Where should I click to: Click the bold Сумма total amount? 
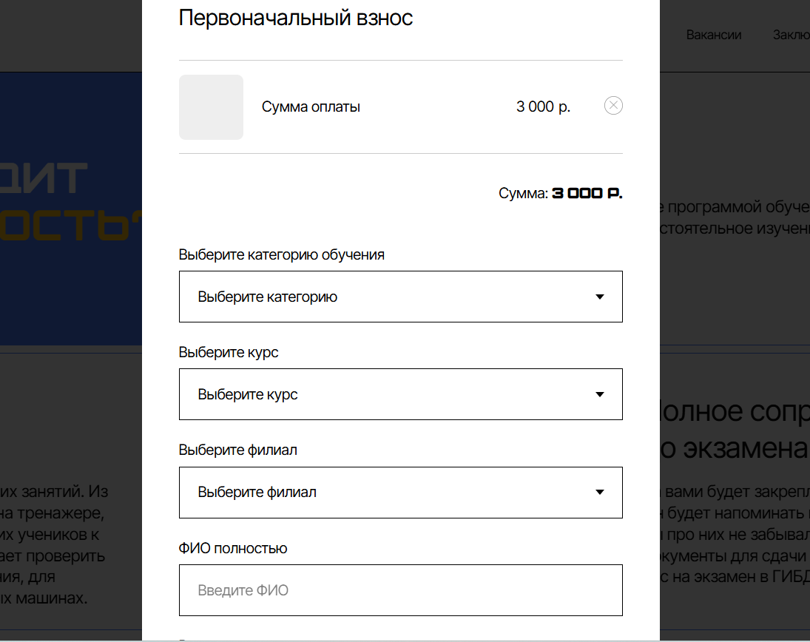coord(587,193)
